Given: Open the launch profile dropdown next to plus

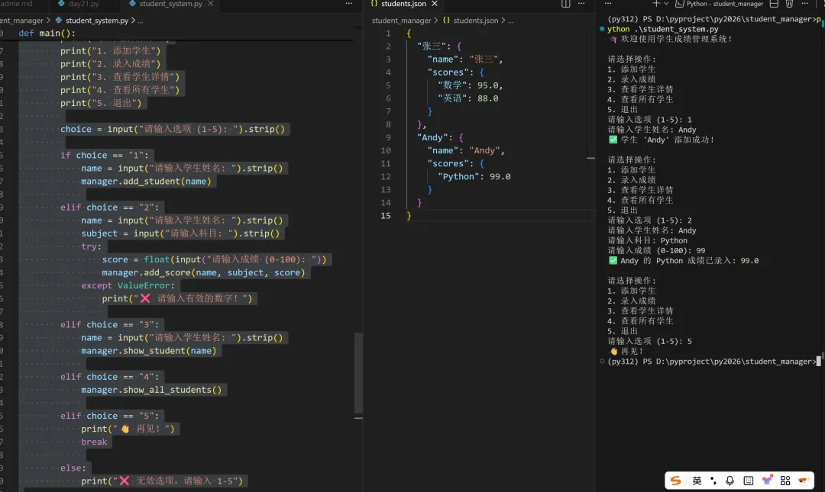Looking at the screenshot, I should click(666, 4).
